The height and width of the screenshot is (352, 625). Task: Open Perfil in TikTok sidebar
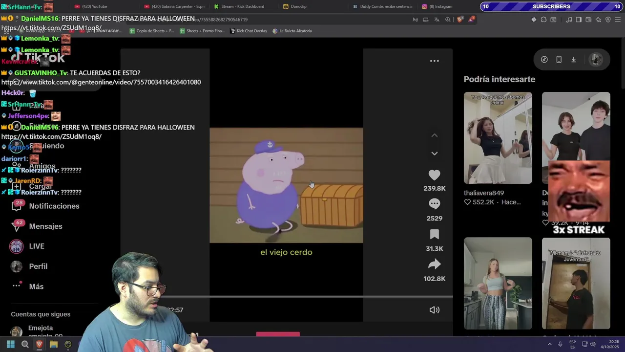click(38, 266)
